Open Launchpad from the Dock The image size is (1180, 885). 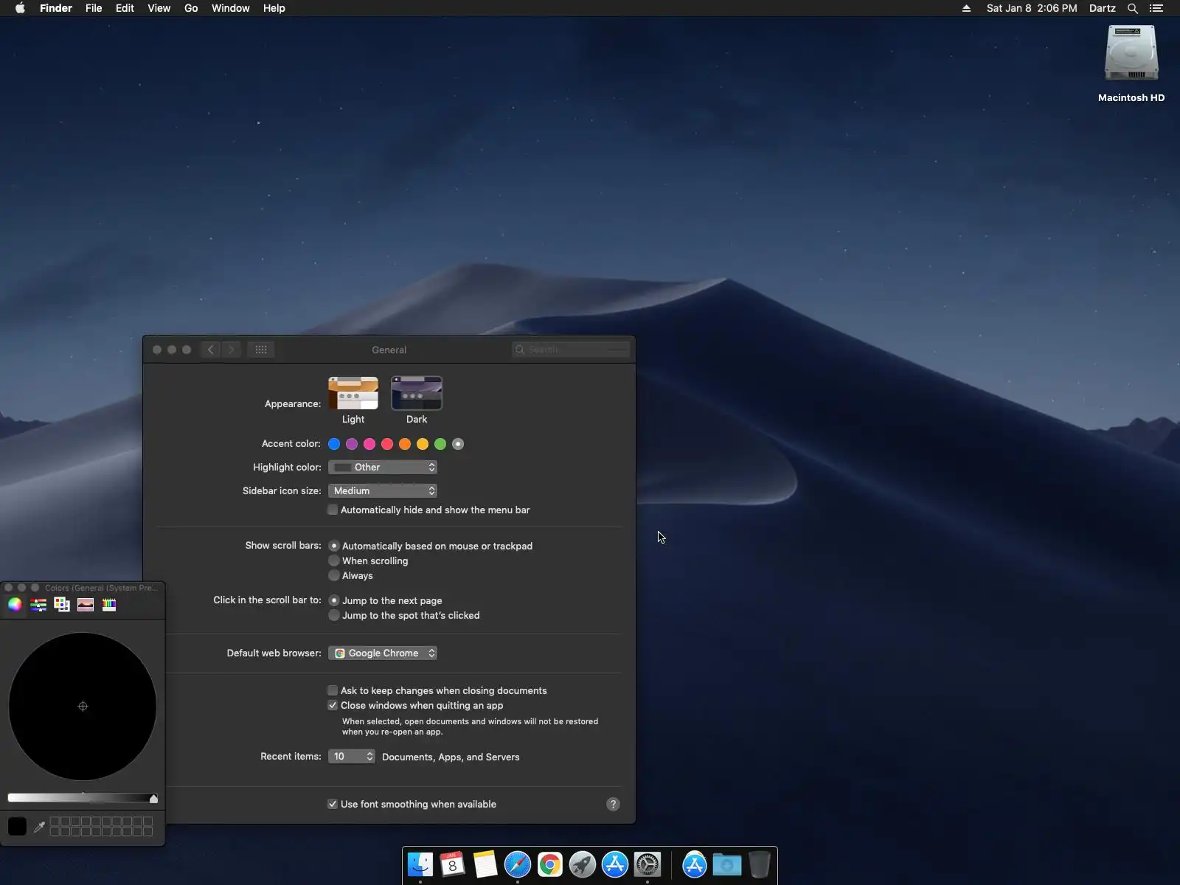click(583, 864)
